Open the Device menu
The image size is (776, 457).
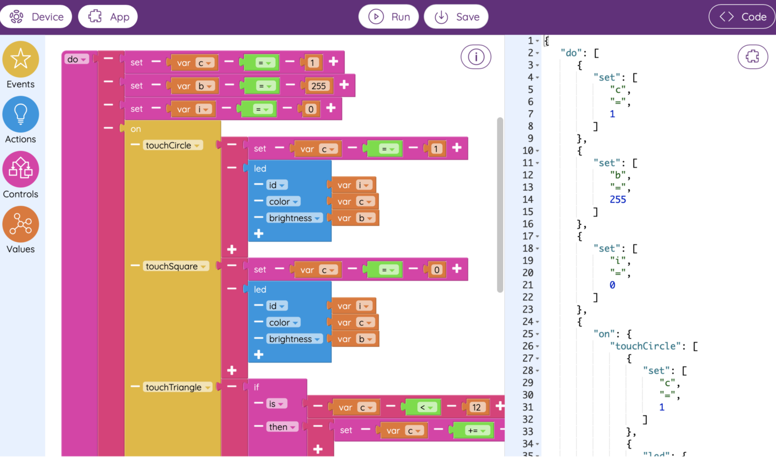tap(36, 17)
